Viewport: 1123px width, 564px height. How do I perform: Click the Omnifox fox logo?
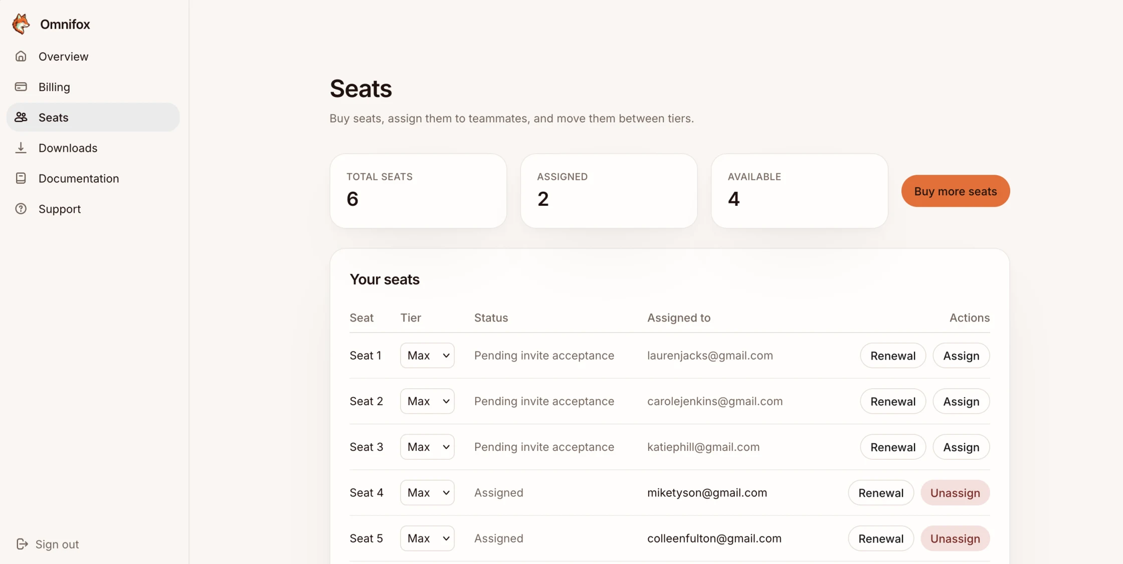point(21,24)
